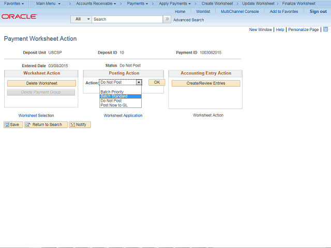
Task: Open Finalize Worksheet breadcrumb
Action: click(298, 4)
